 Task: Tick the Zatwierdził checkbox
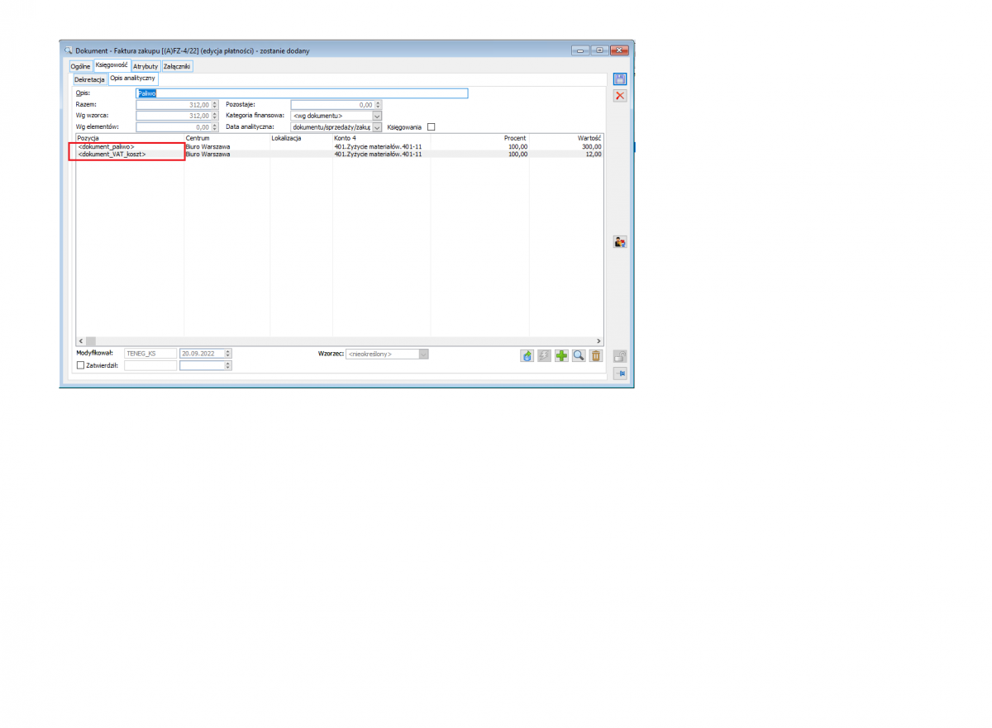81,365
